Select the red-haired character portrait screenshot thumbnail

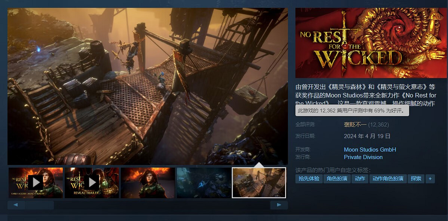pyautogui.click(x=148, y=183)
